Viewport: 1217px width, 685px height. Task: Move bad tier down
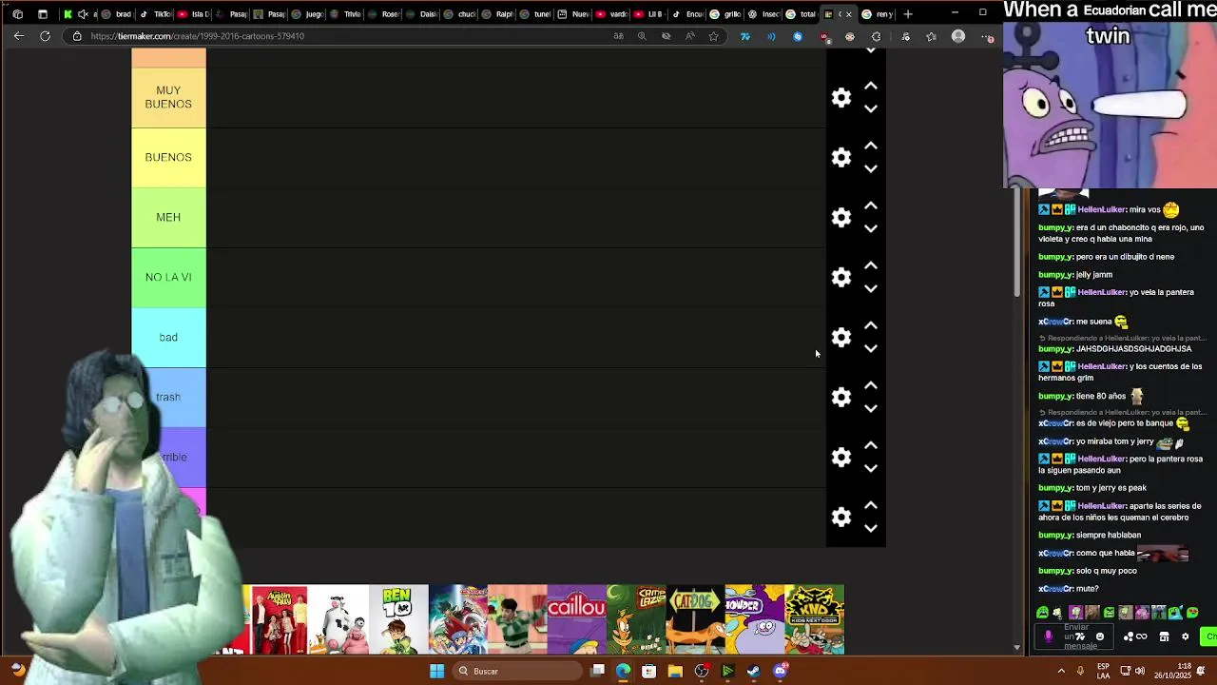click(870, 348)
